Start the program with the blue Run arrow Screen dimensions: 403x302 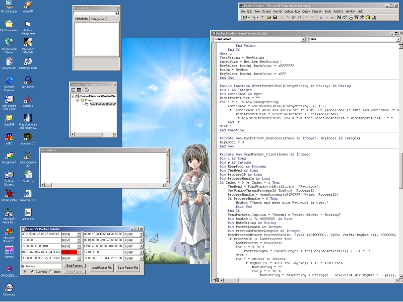coord(321,18)
